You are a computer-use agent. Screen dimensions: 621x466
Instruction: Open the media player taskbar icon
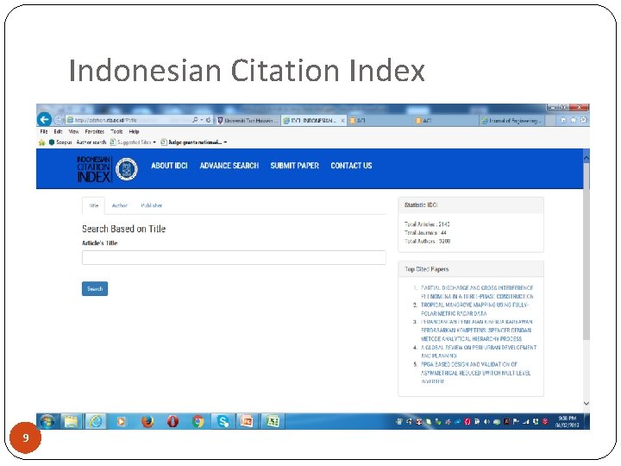click(x=122, y=421)
